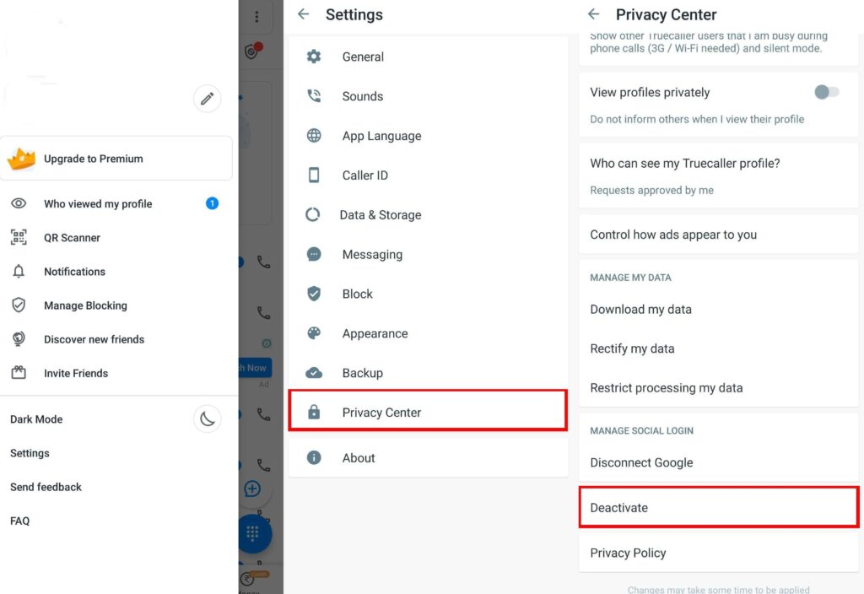Tap Disconnect Google
This screenshot has height=594, width=864.
pyautogui.click(x=719, y=462)
